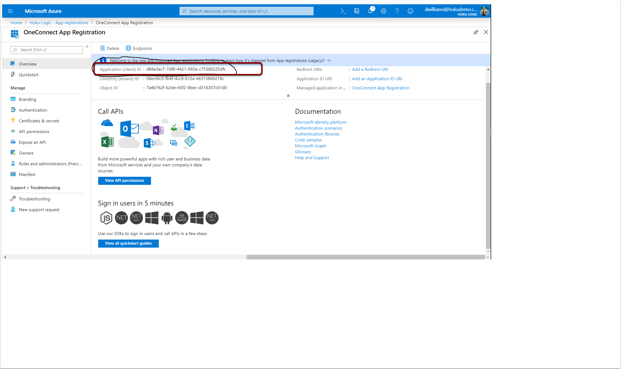The image size is (621, 369).
Task: Click the OneNote icon in Call APIs
Action: coord(158,130)
